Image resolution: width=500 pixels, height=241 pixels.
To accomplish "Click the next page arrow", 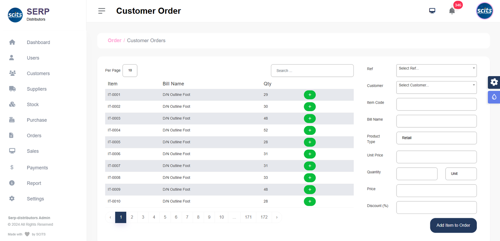I will click(277, 217).
